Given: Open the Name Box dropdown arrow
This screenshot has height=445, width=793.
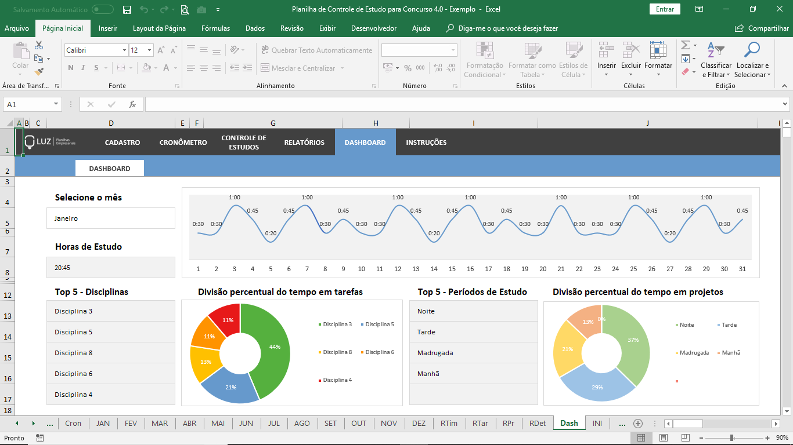Looking at the screenshot, I should pos(56,104).
